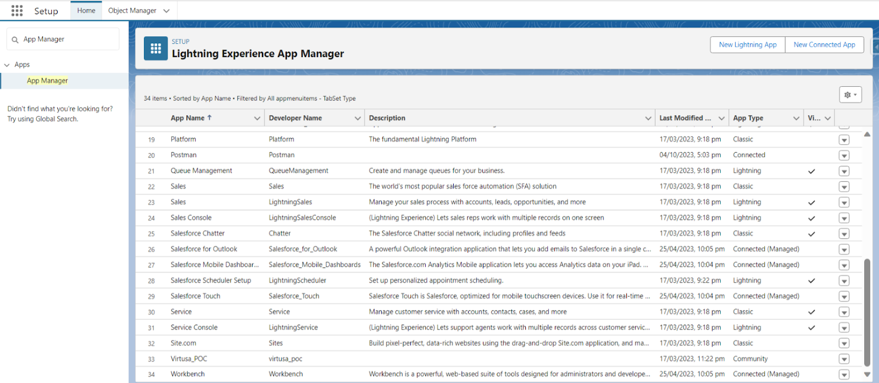This screenshot has height=383, width=879.
Task: Click the sort arrow beside App Name
Action: pyautogui.click(x=209, y=117)
